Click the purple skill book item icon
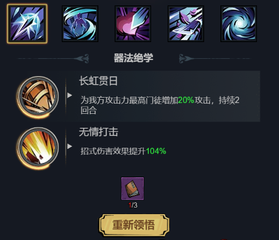The width and height of the screenshot is (279, 240). point(133,188)
